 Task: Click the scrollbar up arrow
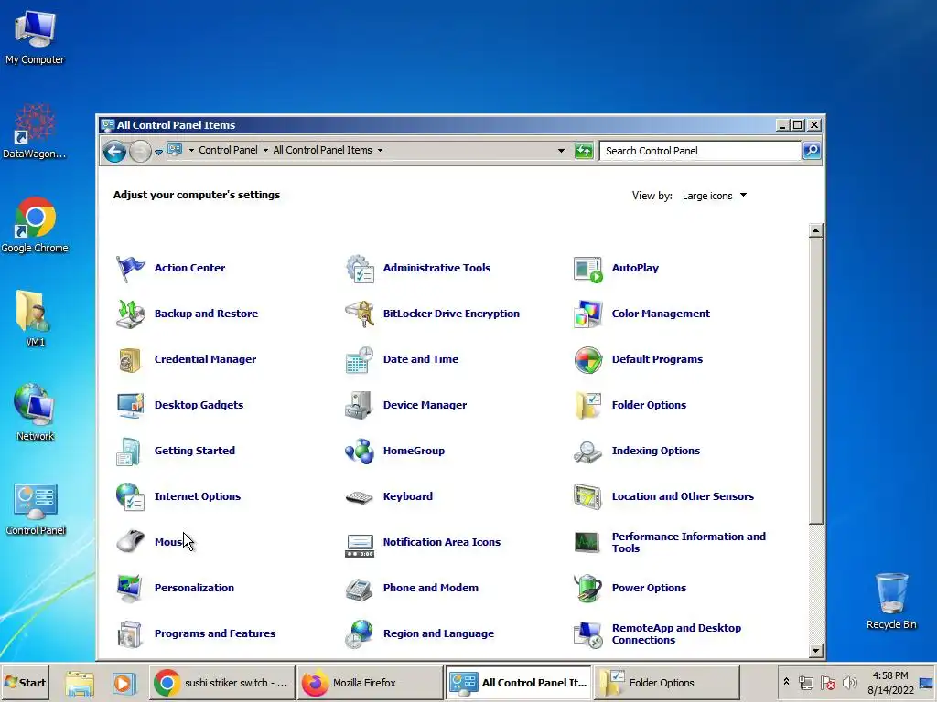click(x=815, y=231)
